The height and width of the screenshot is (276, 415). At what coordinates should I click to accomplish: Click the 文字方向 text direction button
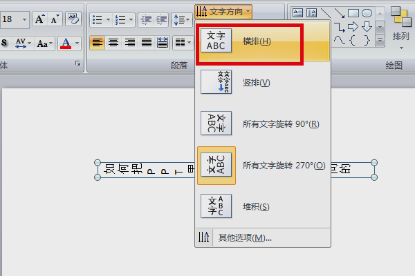223,12
